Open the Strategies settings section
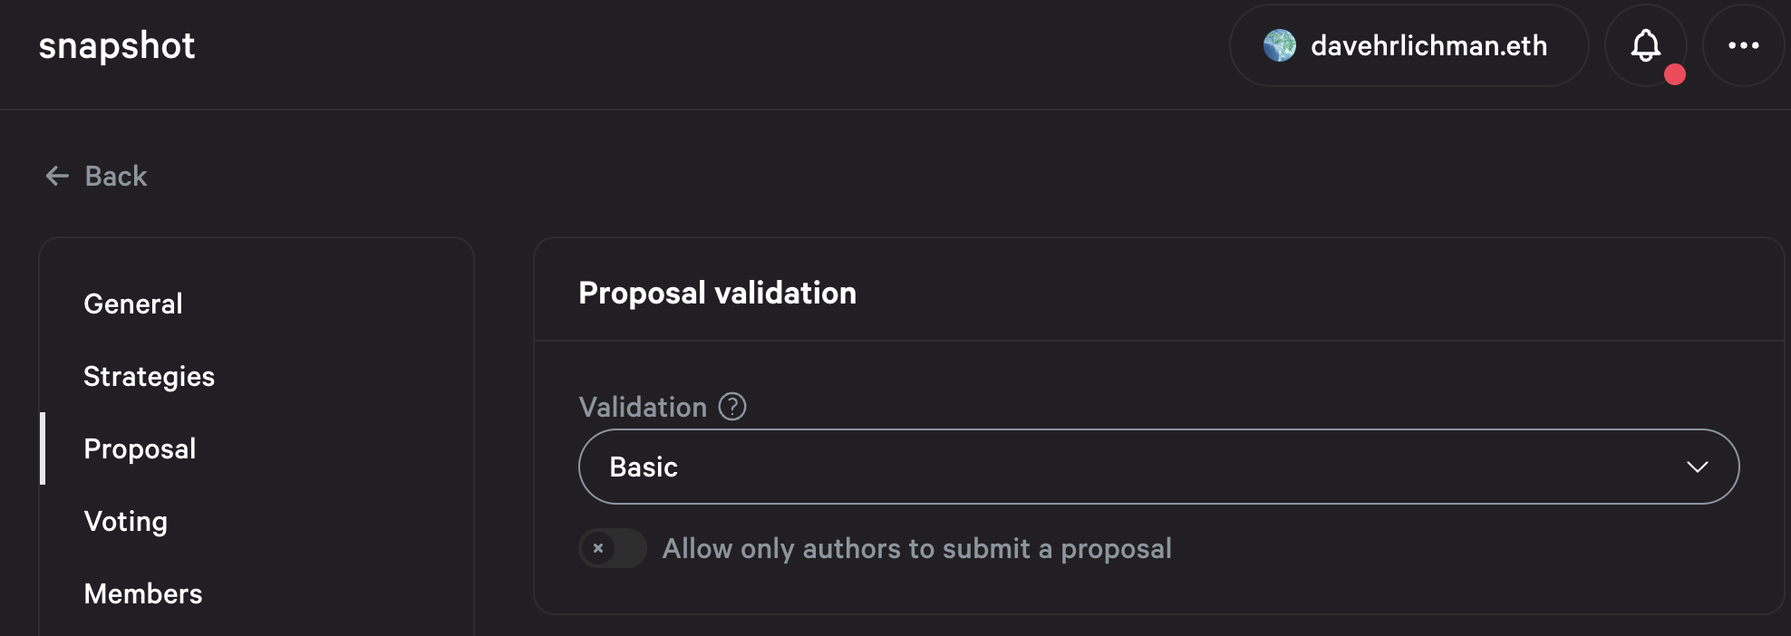 click(149, 376)
